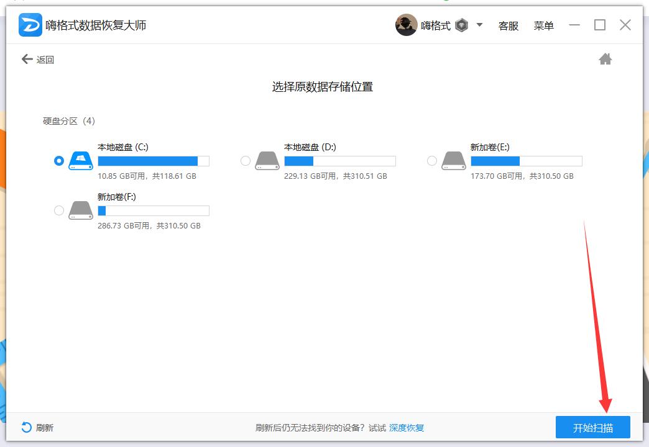649x447 pixels.
Task: Click the 返回 back text
Action: click(x=45, y=60)
